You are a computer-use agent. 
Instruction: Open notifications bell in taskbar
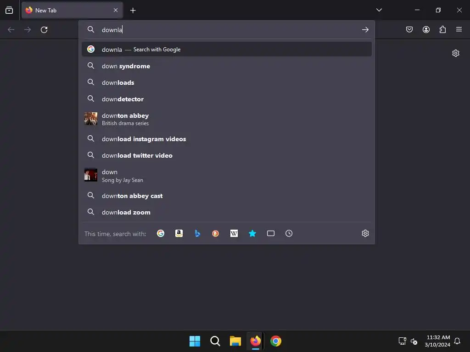point(457,341)
